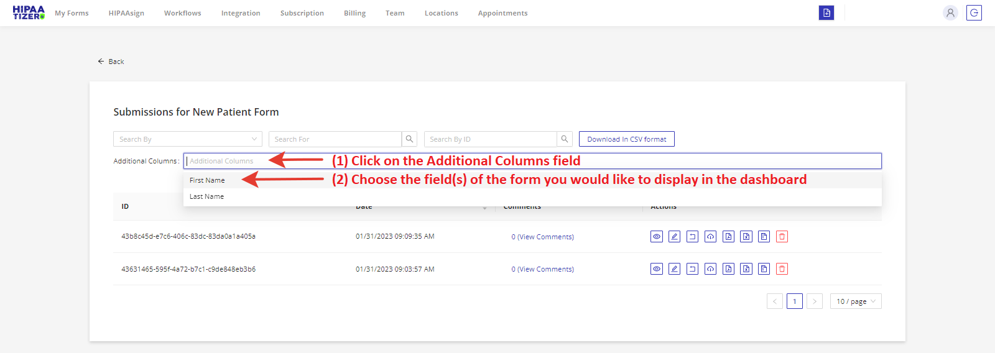Image resolution: width=995 pixels, height=353 pixels.
Task: Select First Name from the Additional Columns list
Action: point(207,180)
